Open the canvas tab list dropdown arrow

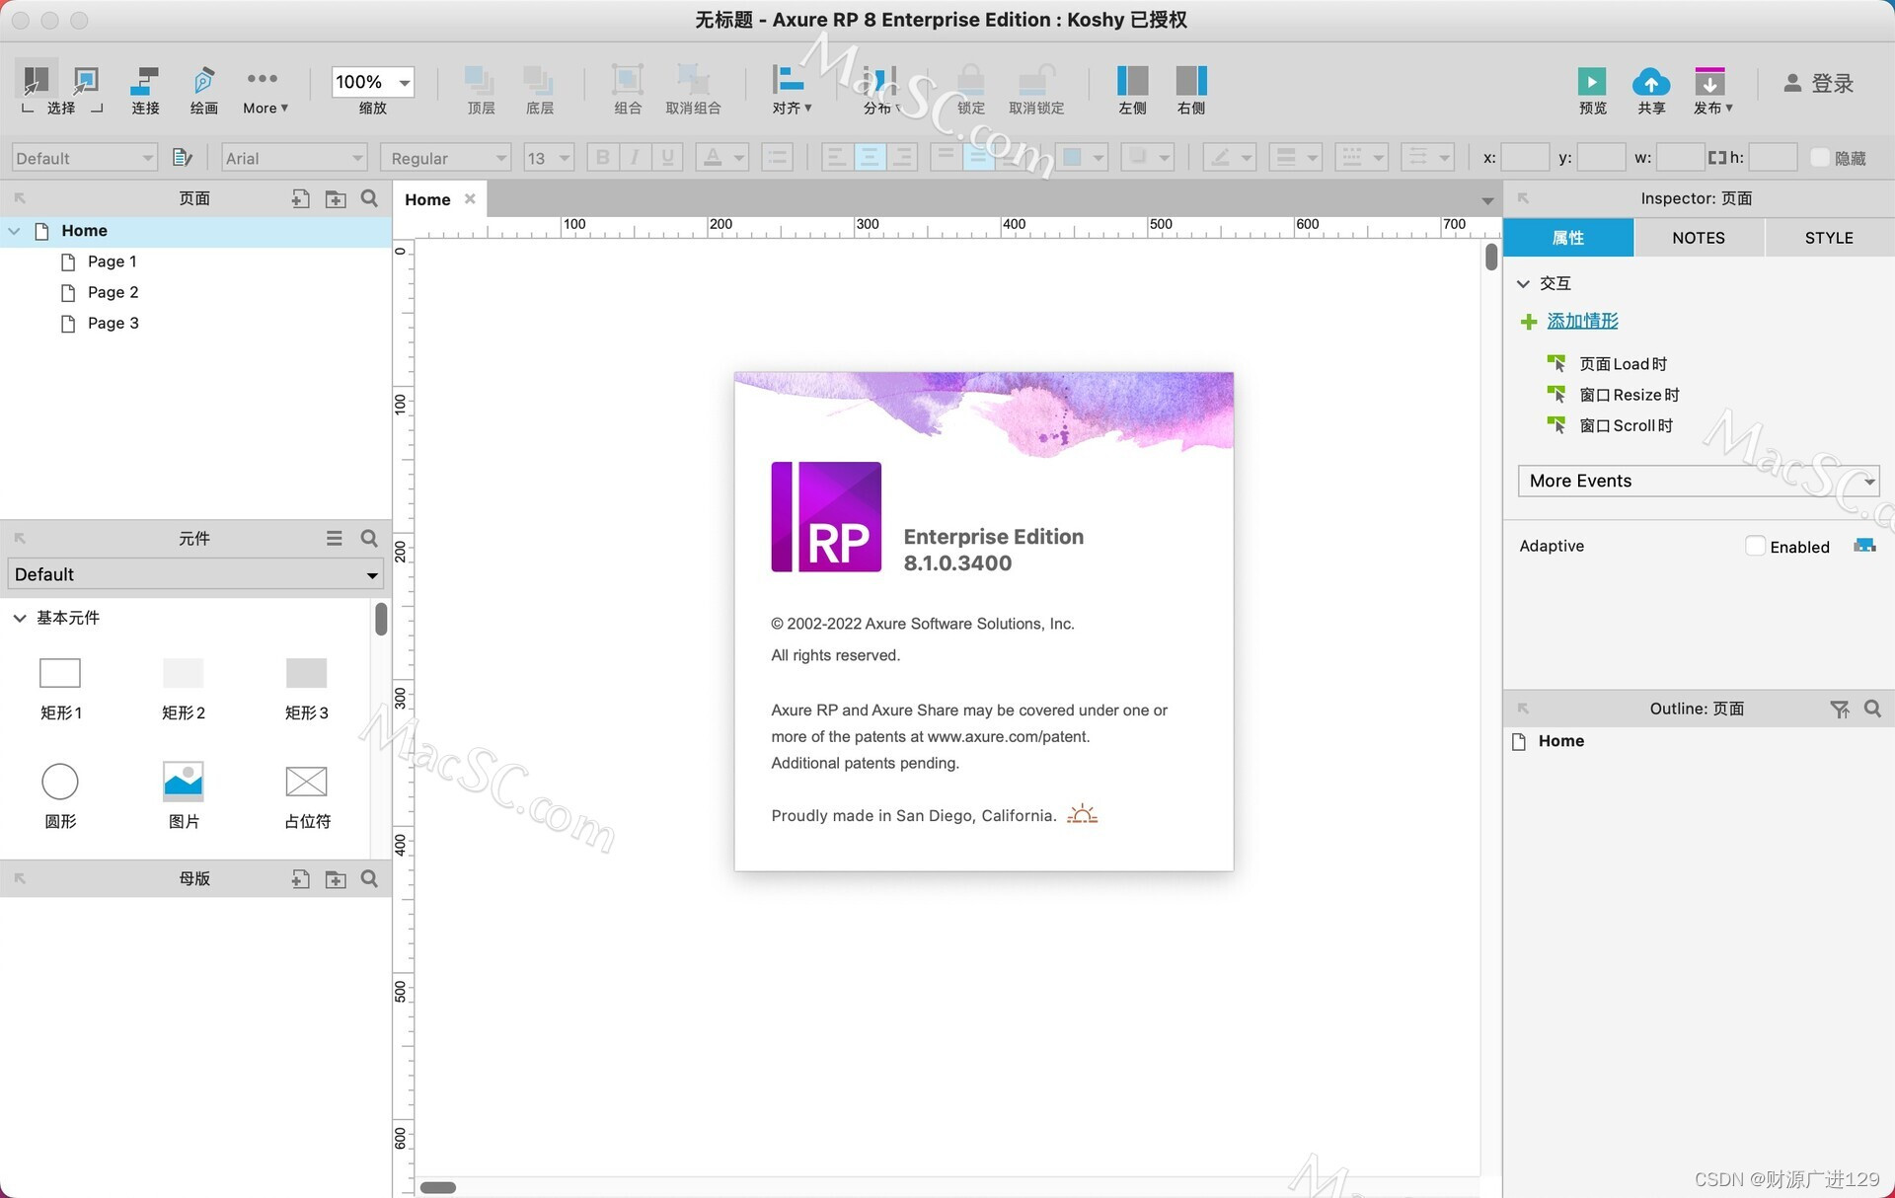pos(1486,201)
